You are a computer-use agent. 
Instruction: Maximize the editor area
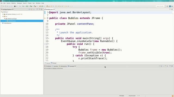pos(172,9)
